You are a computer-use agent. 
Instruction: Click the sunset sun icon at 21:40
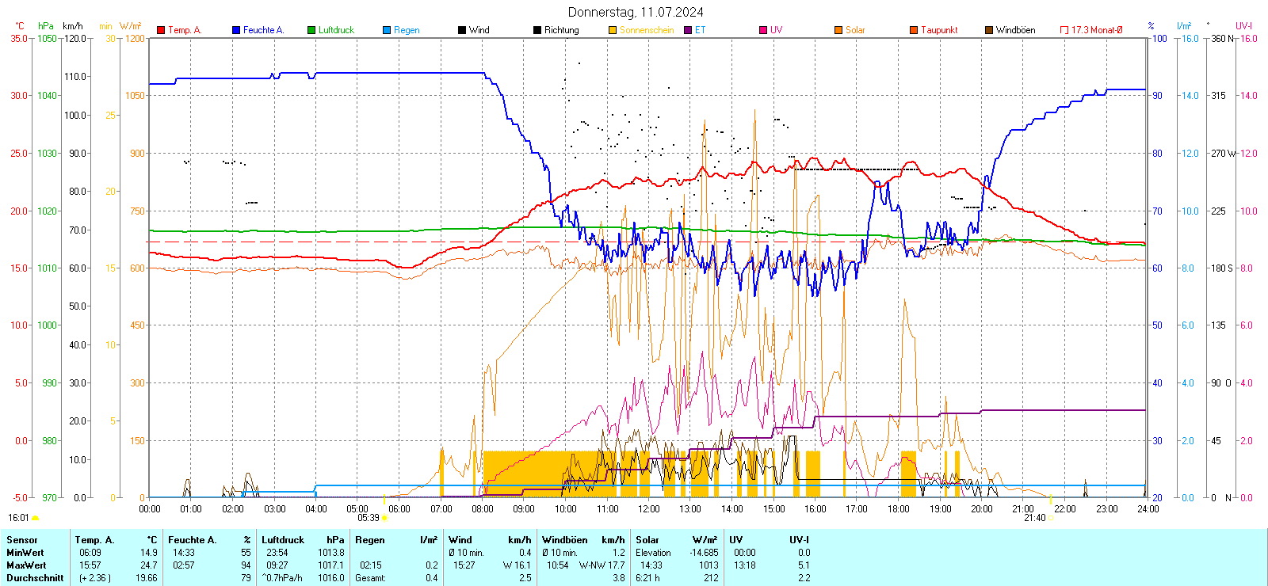click(1052, 519)
